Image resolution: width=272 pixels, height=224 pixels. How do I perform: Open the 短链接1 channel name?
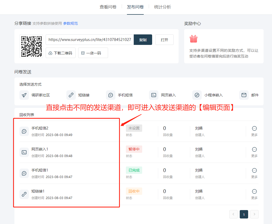38,191
